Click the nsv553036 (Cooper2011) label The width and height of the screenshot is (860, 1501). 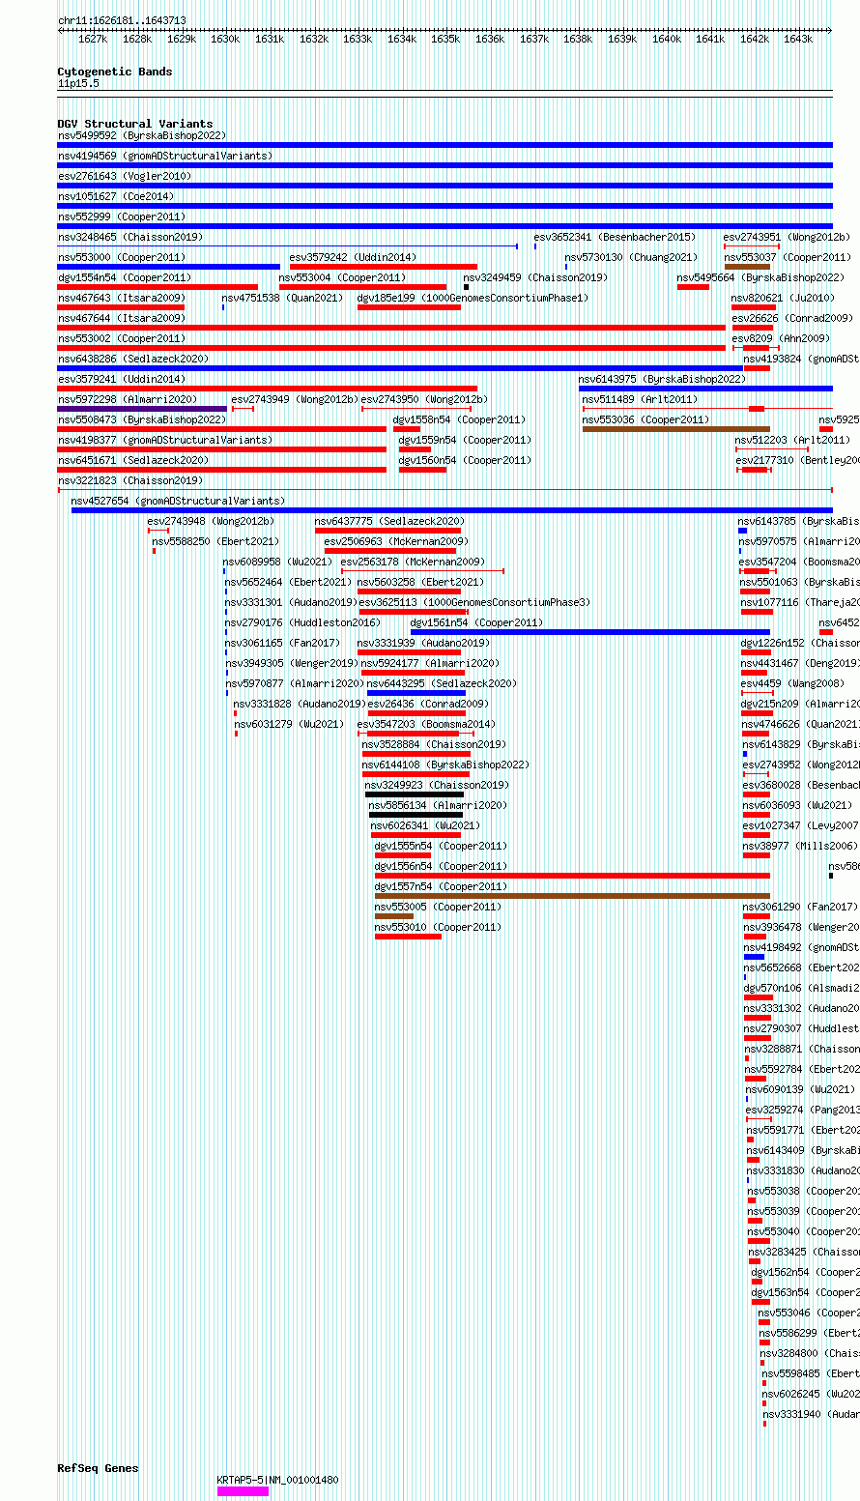(x=646, y=419)
